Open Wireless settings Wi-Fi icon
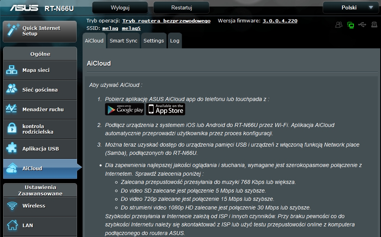This screenshot has height=237, width=381. 12,206
